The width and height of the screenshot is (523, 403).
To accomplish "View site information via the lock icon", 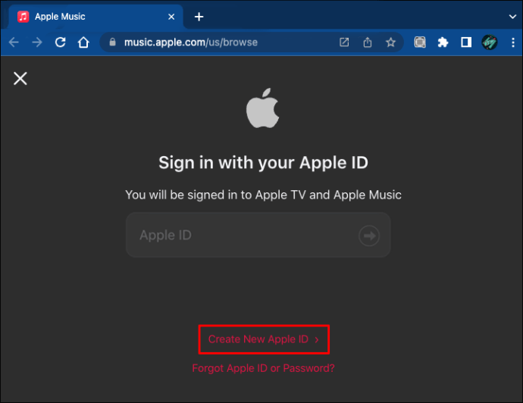I will point(112,42).
